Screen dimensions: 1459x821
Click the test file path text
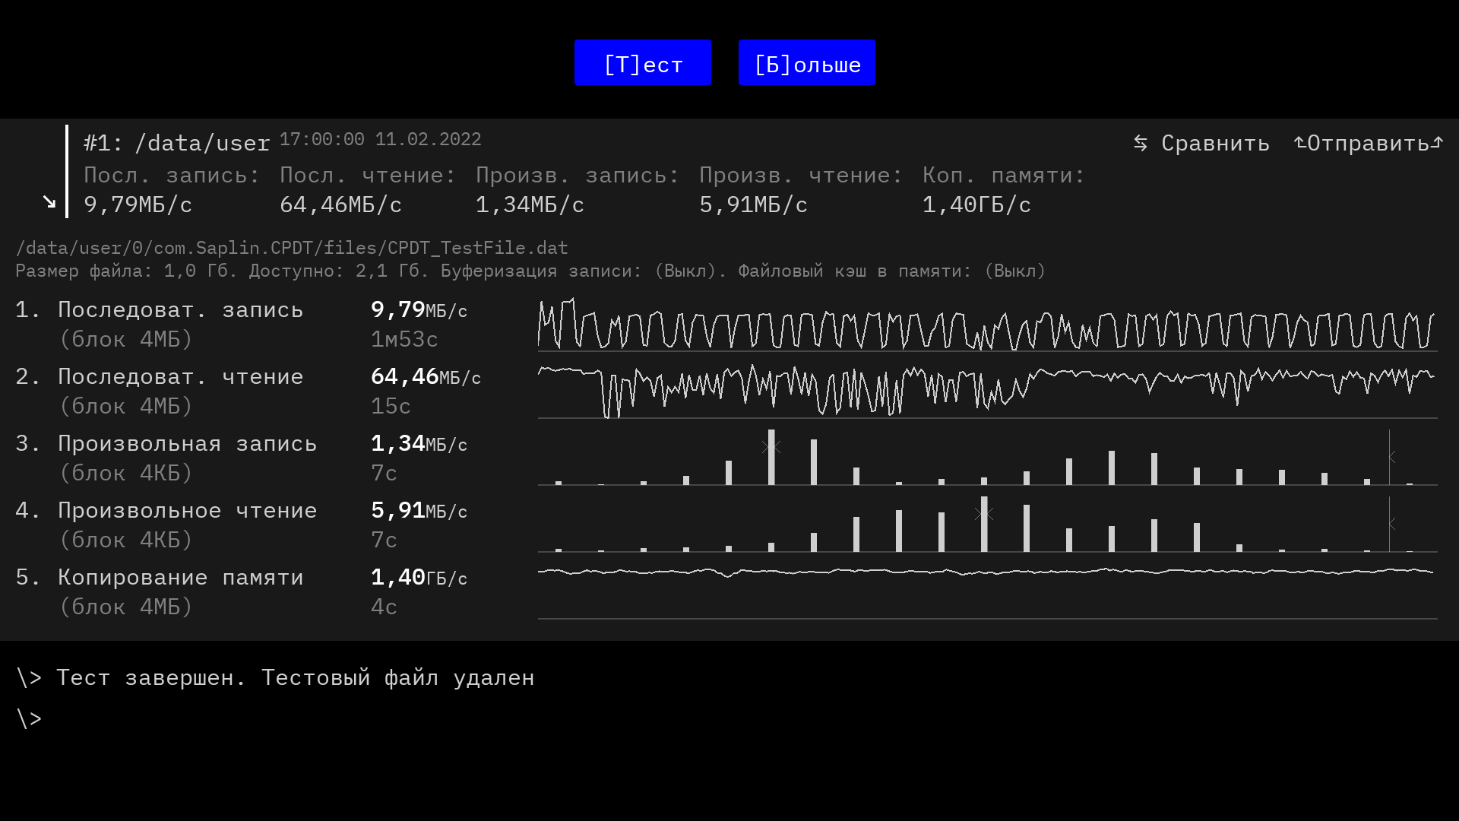(x=291, y=249)
